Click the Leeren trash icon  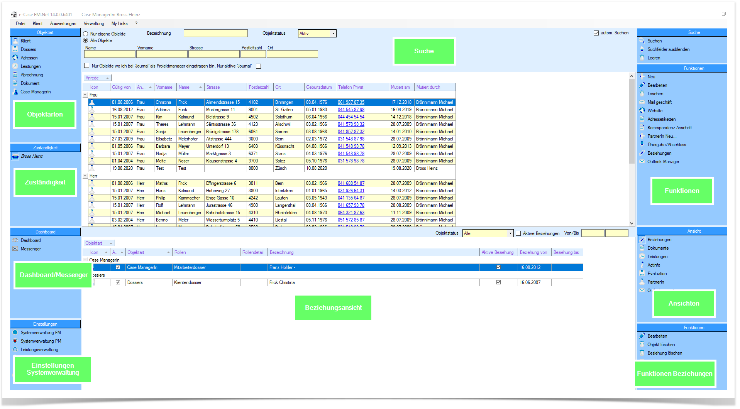642,57
